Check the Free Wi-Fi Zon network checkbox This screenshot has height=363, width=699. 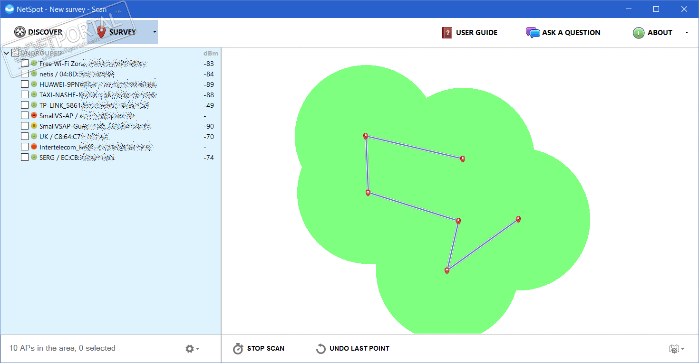click(25, 64)
